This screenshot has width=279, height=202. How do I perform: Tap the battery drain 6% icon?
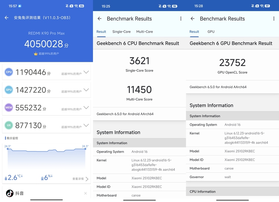coord(42,178)
